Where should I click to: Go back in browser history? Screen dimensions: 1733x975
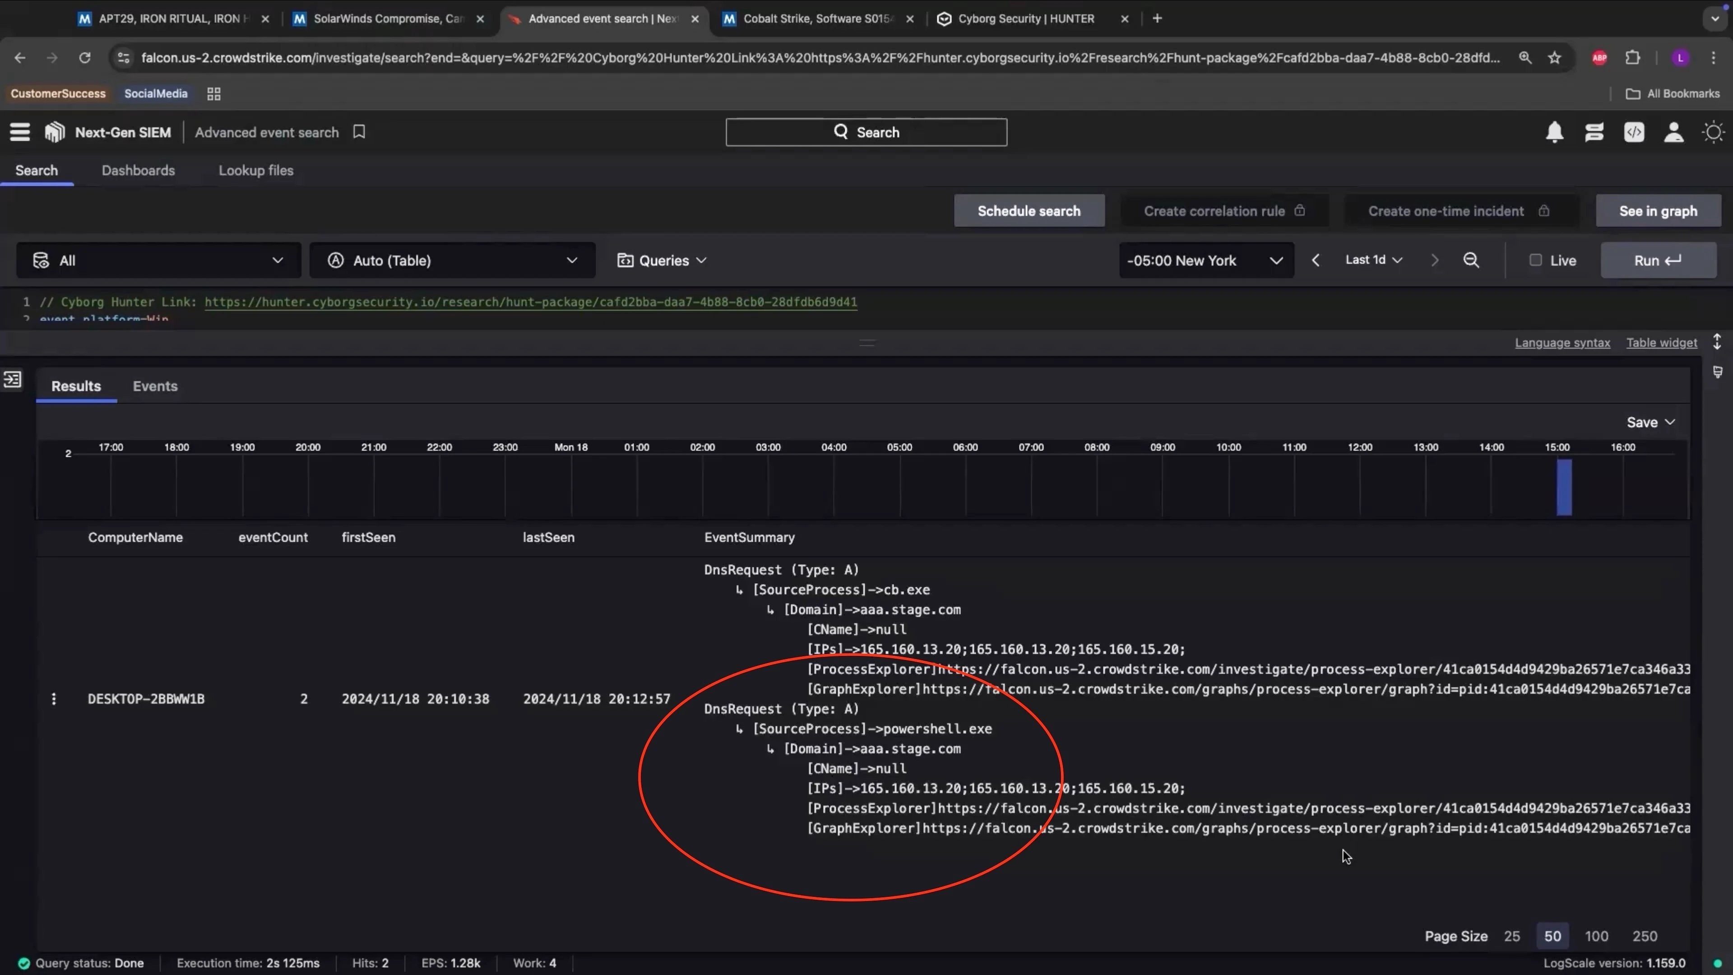click(19, 58)
